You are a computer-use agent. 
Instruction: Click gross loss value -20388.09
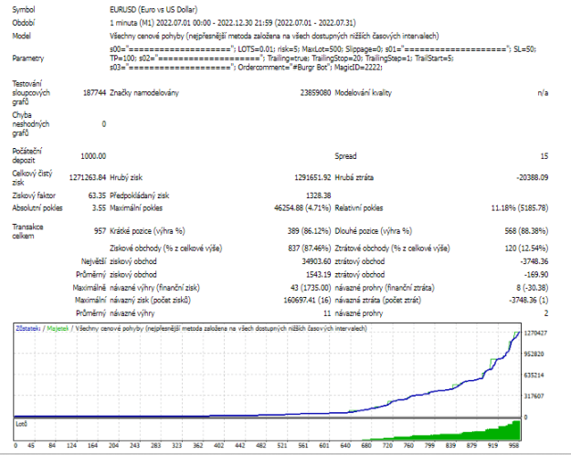point(532,178)
